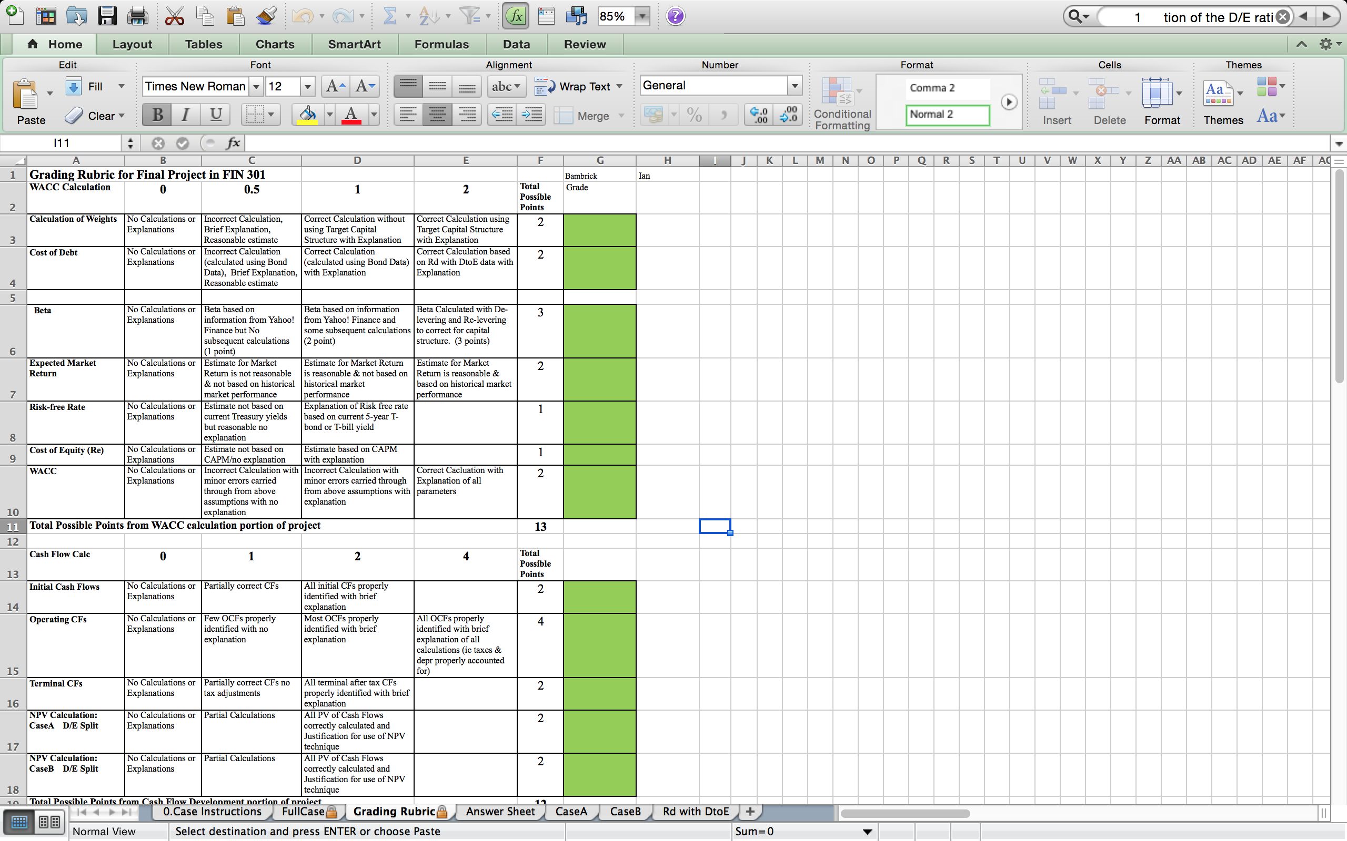Toggle bold formatting

156,114
